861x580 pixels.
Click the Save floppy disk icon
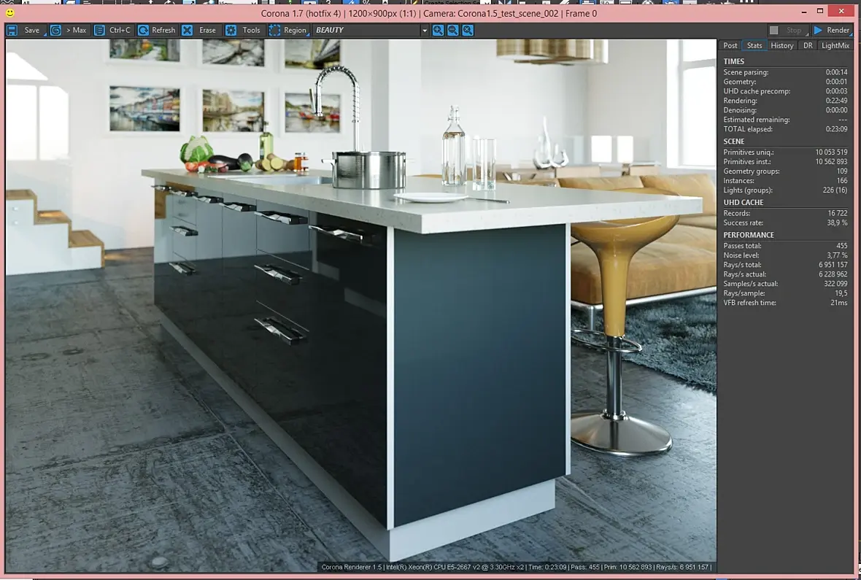click(12, 30)
